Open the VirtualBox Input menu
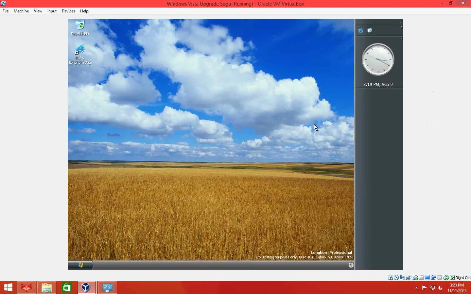Viewport: 471px width, 294px height. tap(52, 11)
